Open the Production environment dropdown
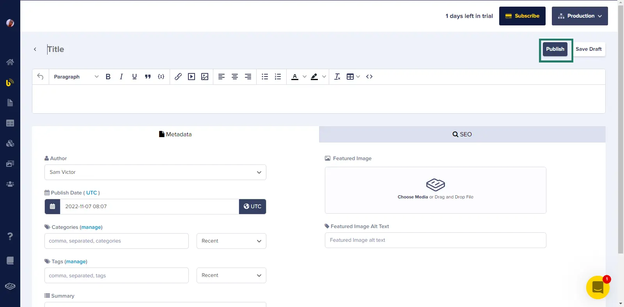This screenshot has height=307, width=624. click(580, 16)
